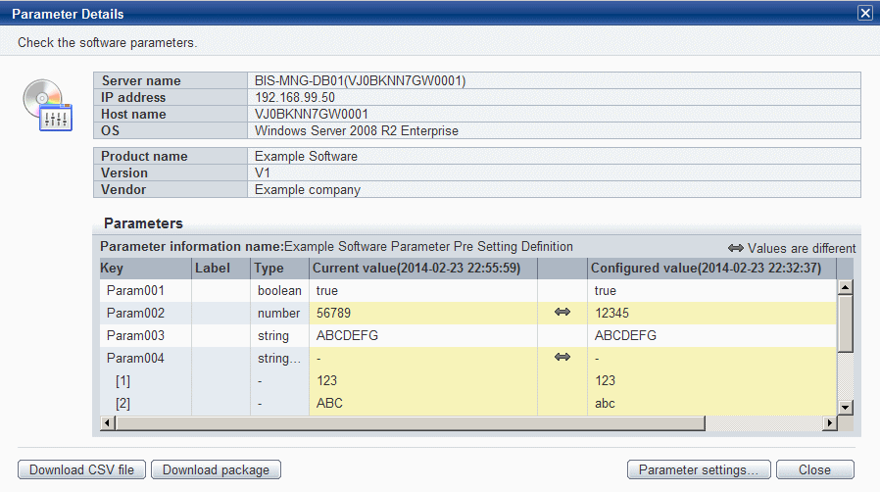The height and width of the screenshot is (492, 880).
Task: Click configured value ABCDEFG
Action: [625, 335]
